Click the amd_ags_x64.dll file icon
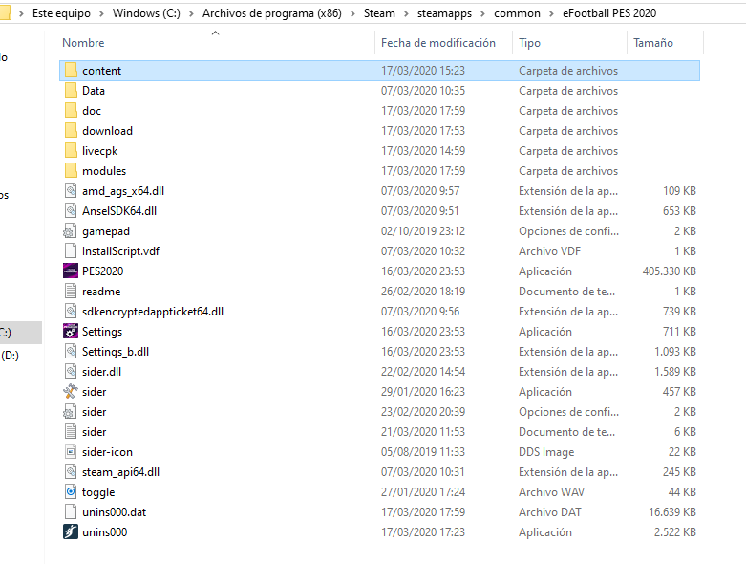 [71, 191]
